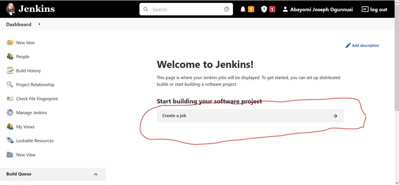The image size is (399, 185).
Task: Click the security shield warning icon
Action: (264, 9)
